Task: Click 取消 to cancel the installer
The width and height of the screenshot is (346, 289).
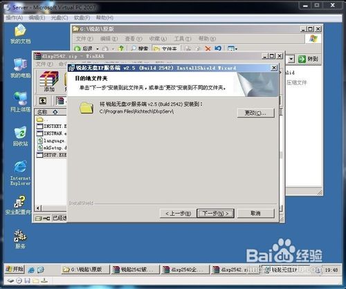Action: [255, 214]
